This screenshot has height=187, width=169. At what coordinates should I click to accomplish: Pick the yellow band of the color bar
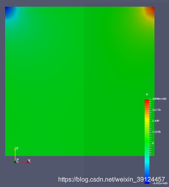click(x=147, y=120)
